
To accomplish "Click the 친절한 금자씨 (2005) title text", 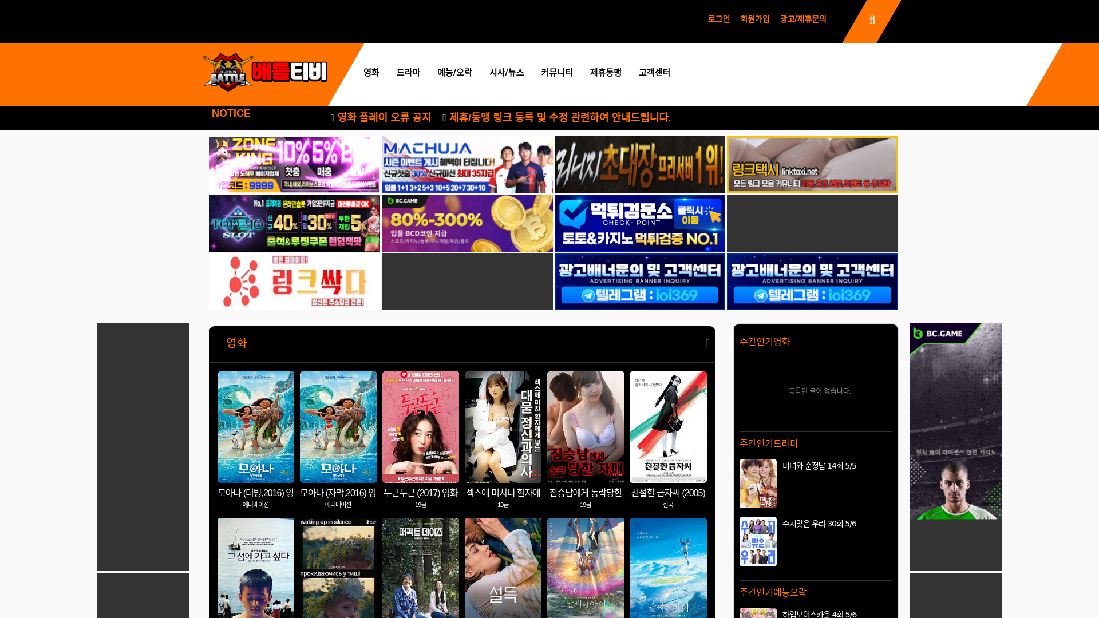I will [668, 493].
